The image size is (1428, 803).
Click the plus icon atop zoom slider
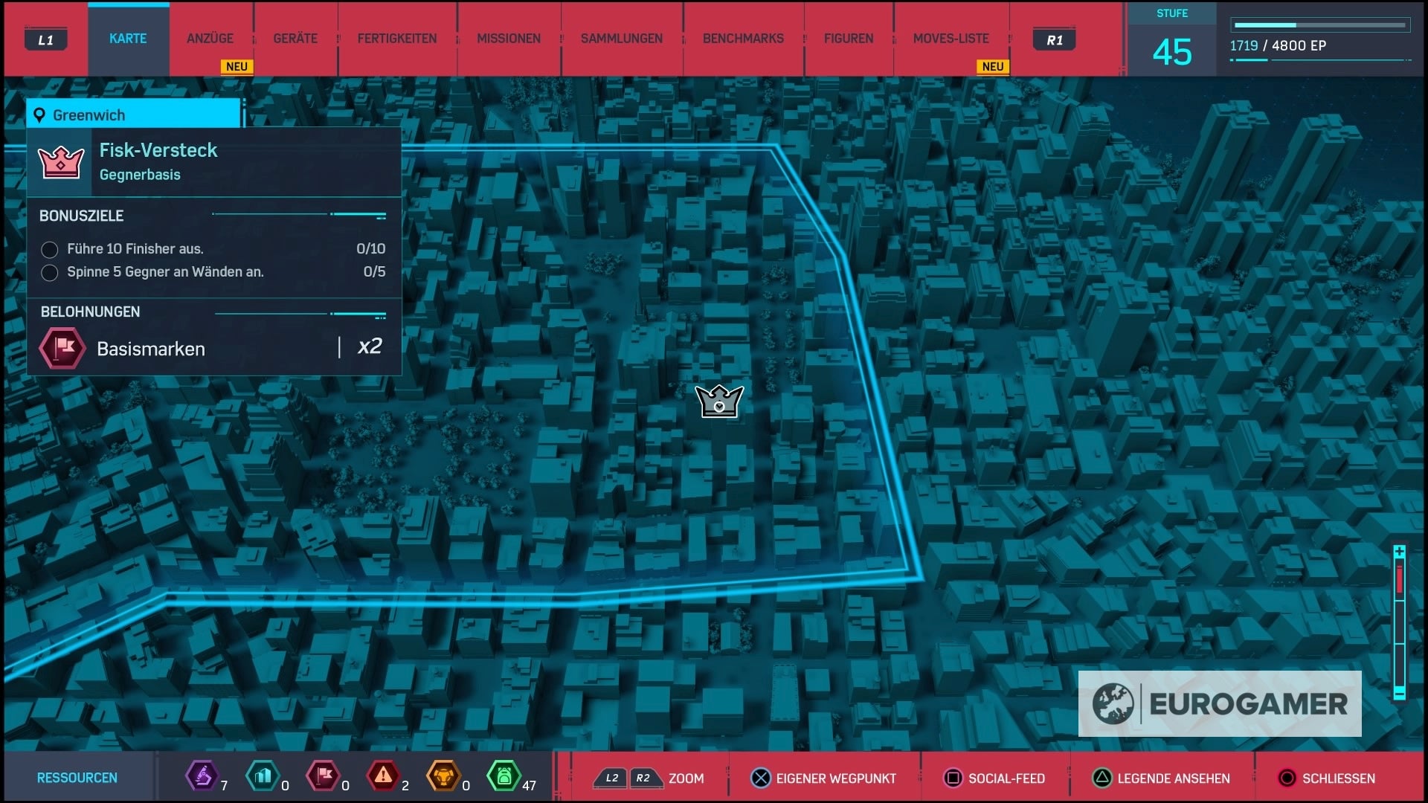pos(1399,552)
